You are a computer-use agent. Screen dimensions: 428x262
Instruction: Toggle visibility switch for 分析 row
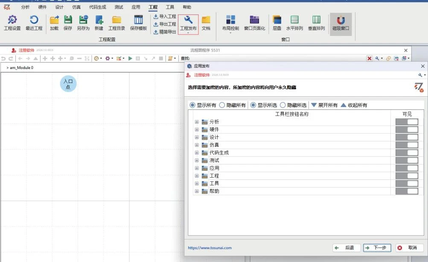click(x=407, y=122)
